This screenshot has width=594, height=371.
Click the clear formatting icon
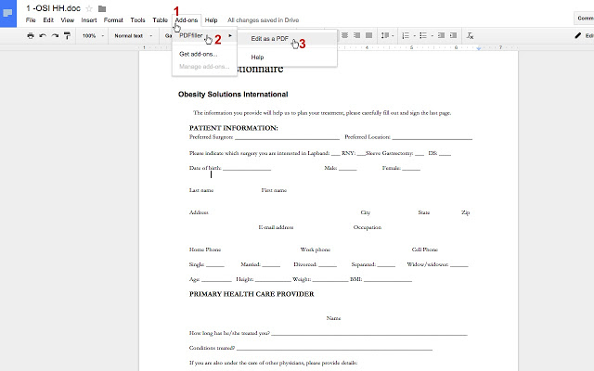(x=470, y=35)
